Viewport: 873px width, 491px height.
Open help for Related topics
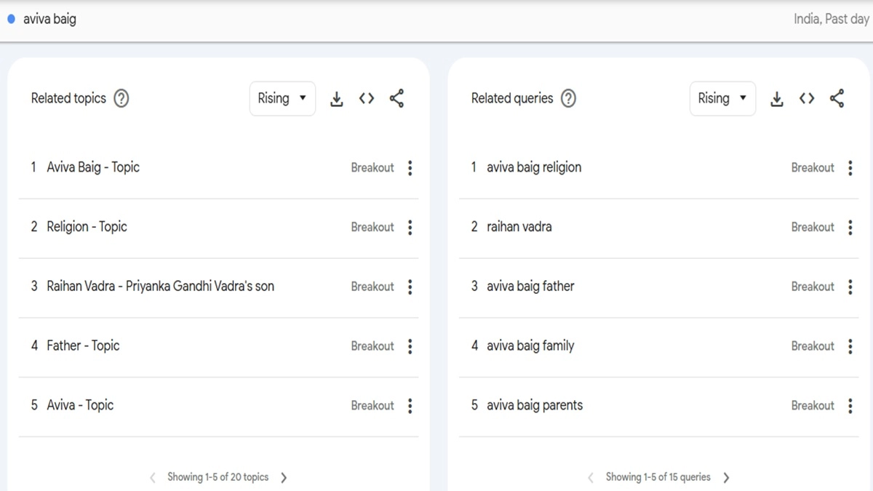click(x=121, y=99)
